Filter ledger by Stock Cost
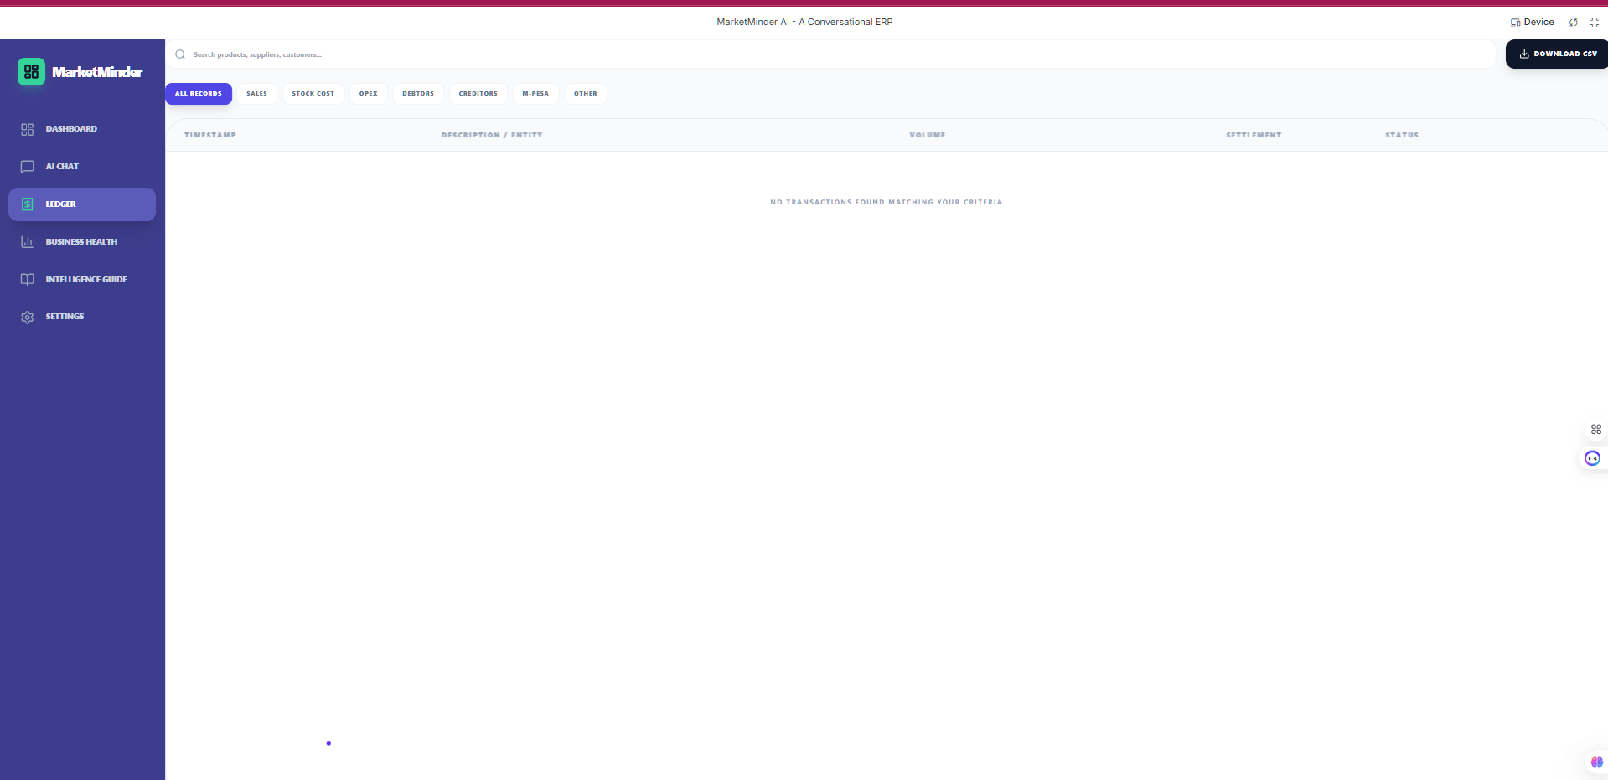The width and height of the screenshot is (1608, 780). coord(313,94)
